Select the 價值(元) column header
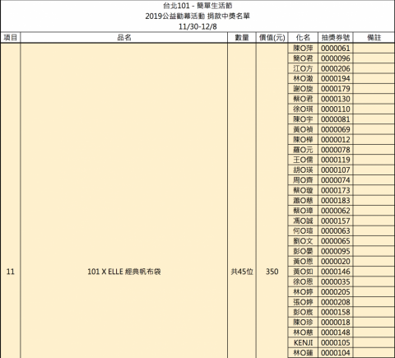The height and width of the screenshot is (358, 395). point(272,38)
